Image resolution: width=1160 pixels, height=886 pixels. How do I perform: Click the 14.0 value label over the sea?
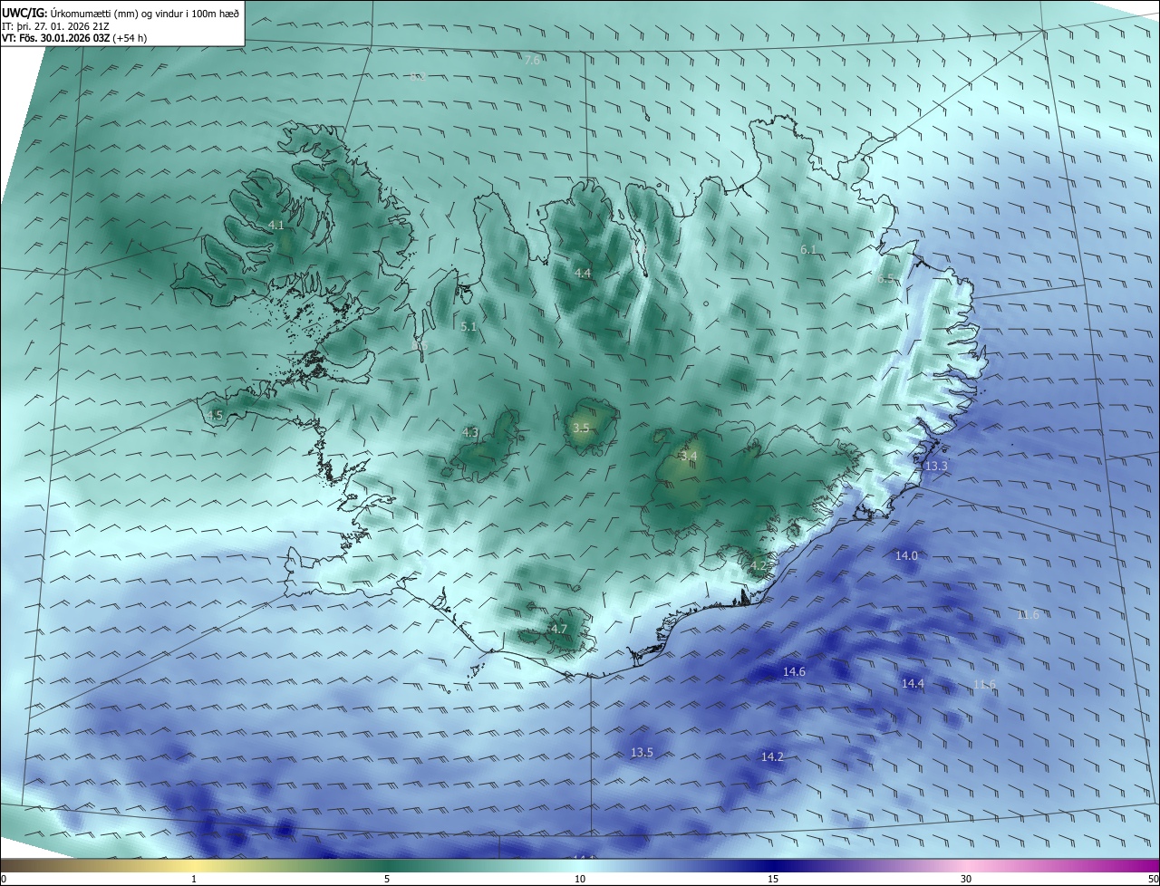pos(906,555)
